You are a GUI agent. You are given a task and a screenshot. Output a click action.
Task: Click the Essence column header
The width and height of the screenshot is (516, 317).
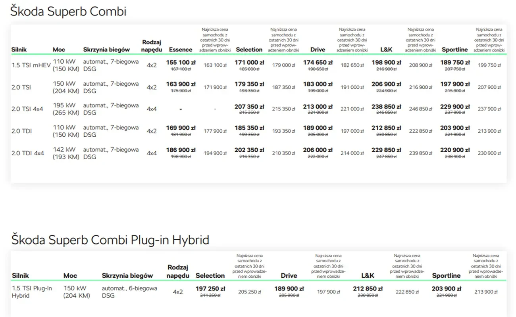[x=181, y=50]
